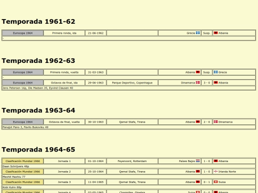Click the Eurocopa 1964 cell dated 21-06-1962

pyautogui.click(x=23, y=33)
